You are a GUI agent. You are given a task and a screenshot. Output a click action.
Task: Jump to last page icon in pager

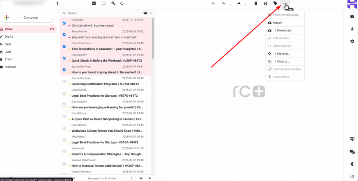(x=150, y=178)
